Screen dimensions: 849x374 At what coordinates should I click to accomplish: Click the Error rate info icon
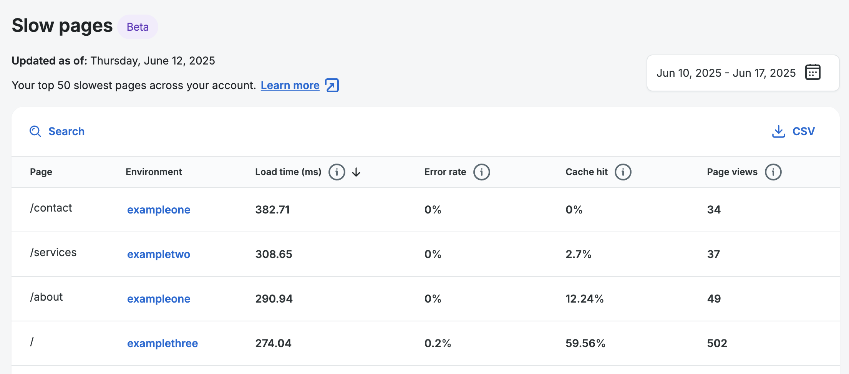481,172
